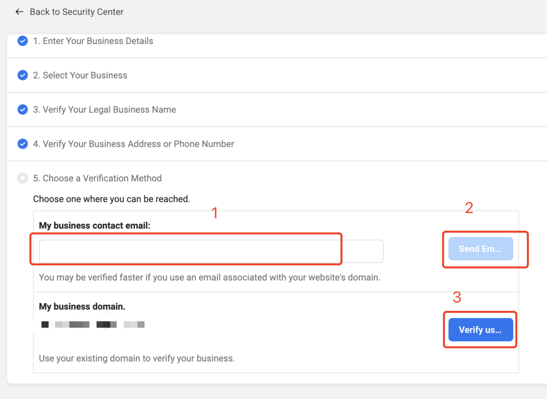Focus the business contact email input field
Screen dimensions: 547x399
pyautogui.click(x=211, y=251)
